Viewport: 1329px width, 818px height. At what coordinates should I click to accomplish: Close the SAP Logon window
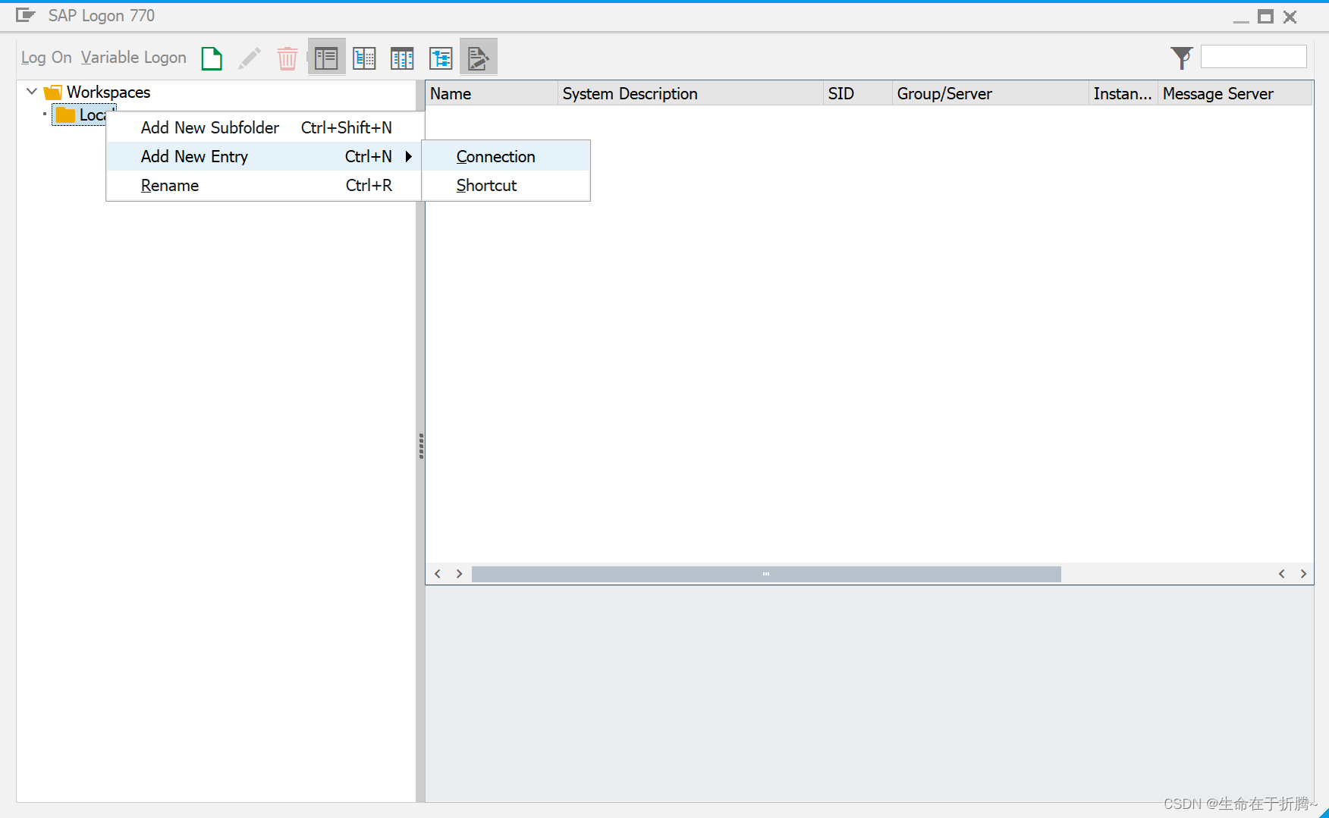1290,17
